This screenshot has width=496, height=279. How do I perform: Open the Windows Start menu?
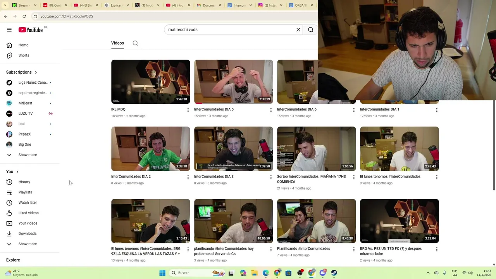tap(162, 273)
